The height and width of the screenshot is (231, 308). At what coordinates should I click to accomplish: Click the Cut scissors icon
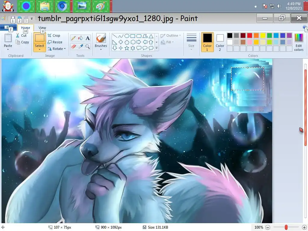(18, 35)
